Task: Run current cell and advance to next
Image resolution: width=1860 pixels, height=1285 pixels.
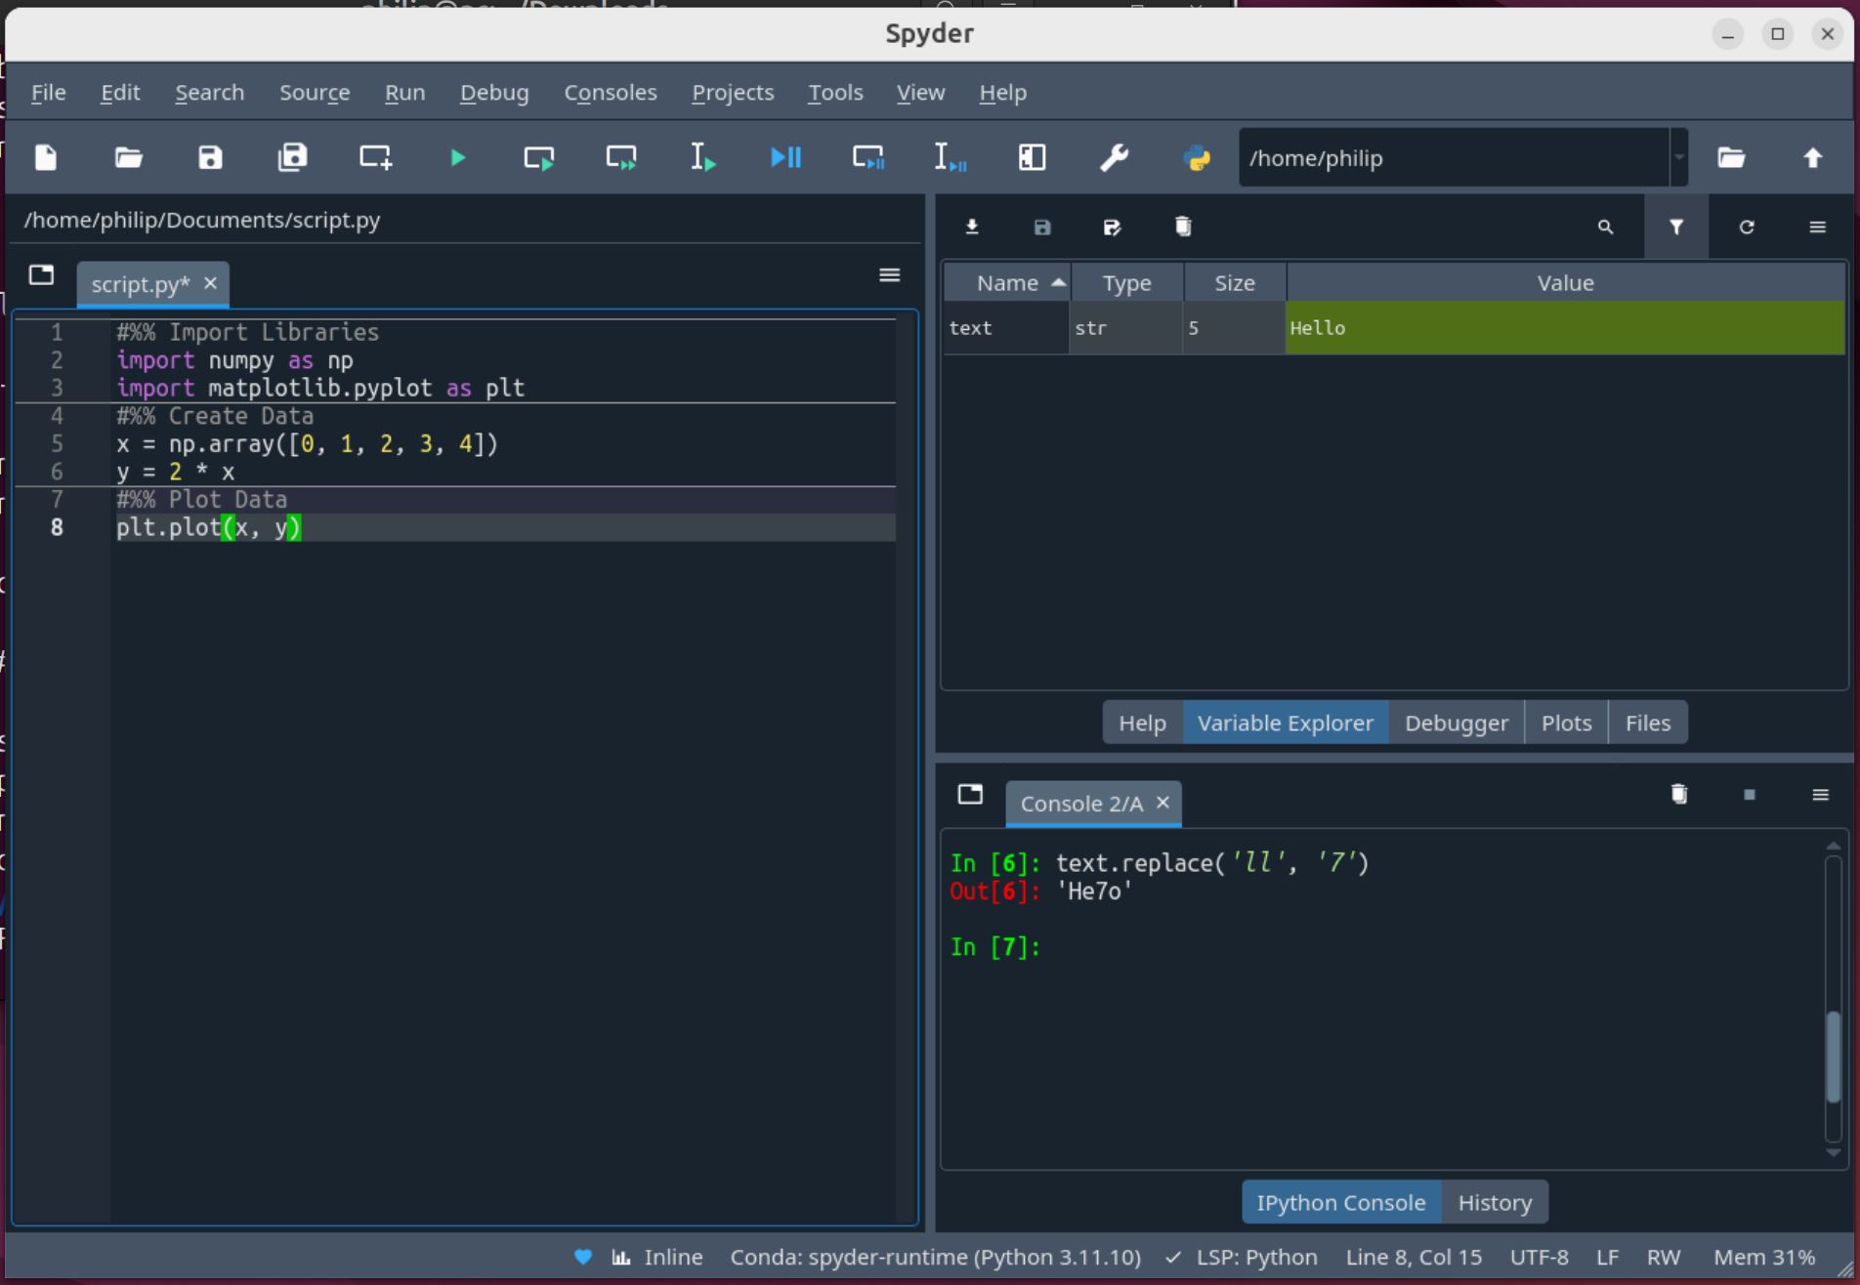Action: (x=621, y=157)
